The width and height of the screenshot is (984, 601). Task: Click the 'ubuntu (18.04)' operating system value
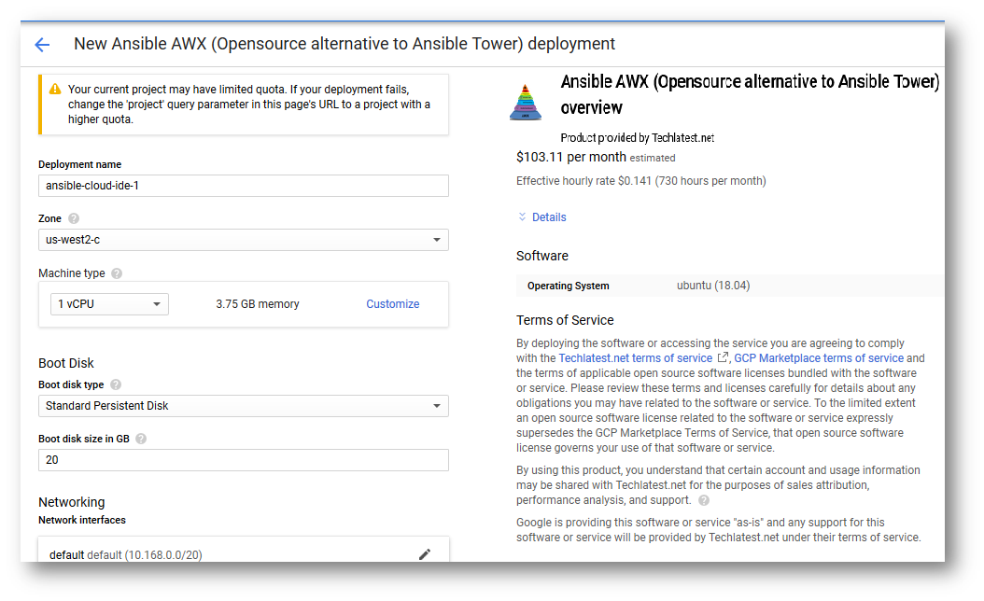click(713, 286)
